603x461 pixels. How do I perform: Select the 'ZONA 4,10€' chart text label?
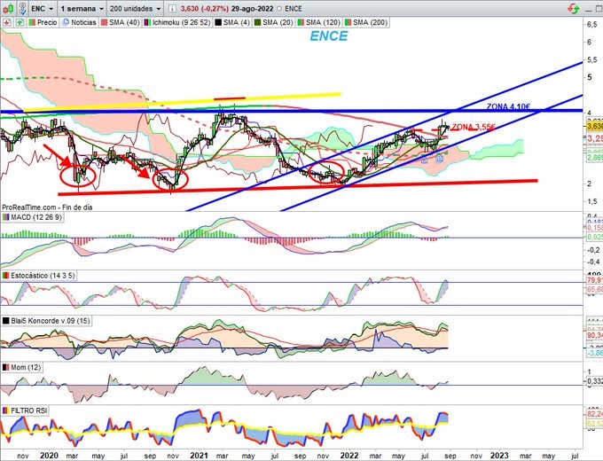point(508,106)
